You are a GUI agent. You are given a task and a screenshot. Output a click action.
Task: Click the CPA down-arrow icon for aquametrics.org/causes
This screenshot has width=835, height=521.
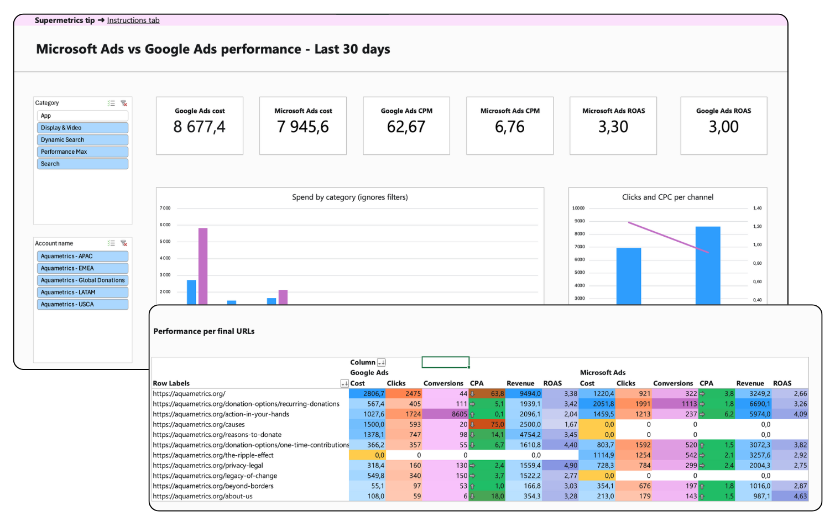(472, 425)
